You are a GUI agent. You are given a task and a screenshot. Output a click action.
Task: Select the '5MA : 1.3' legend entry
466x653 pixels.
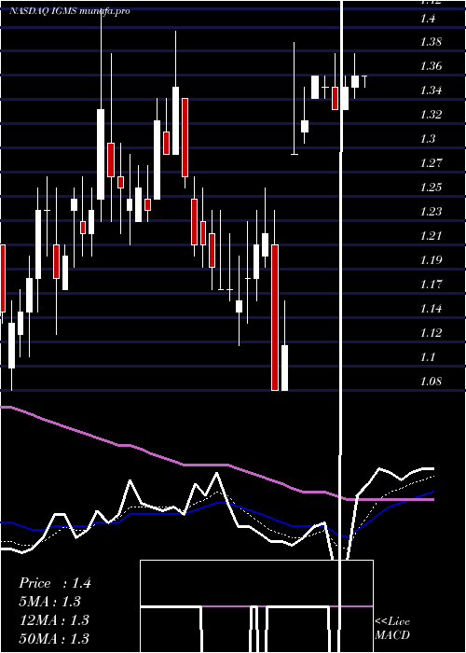(x=50, y=602)
